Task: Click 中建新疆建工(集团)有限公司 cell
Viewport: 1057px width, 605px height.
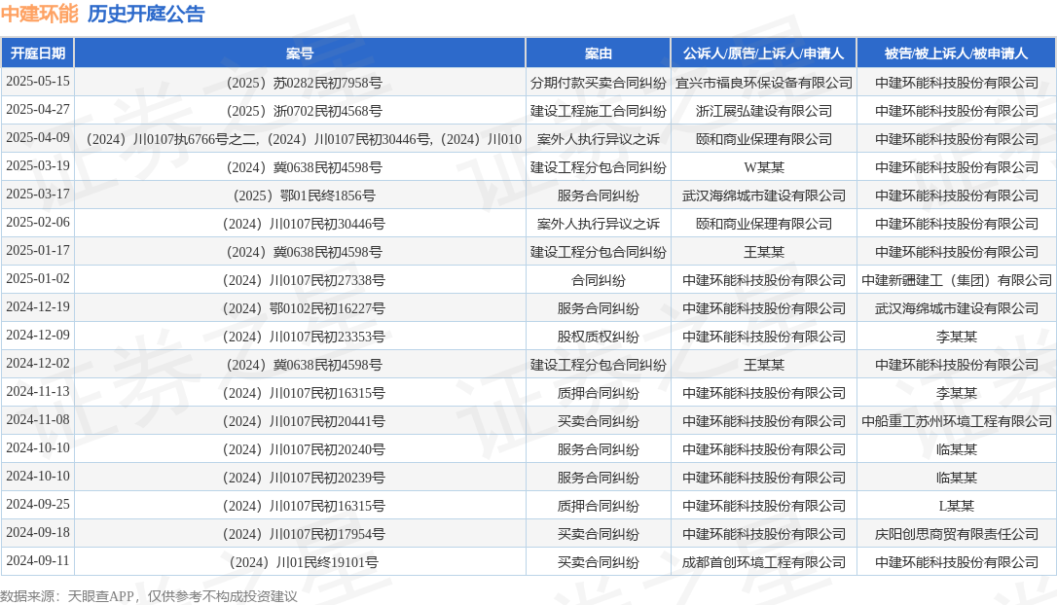Action: click(x=957, y=281)
